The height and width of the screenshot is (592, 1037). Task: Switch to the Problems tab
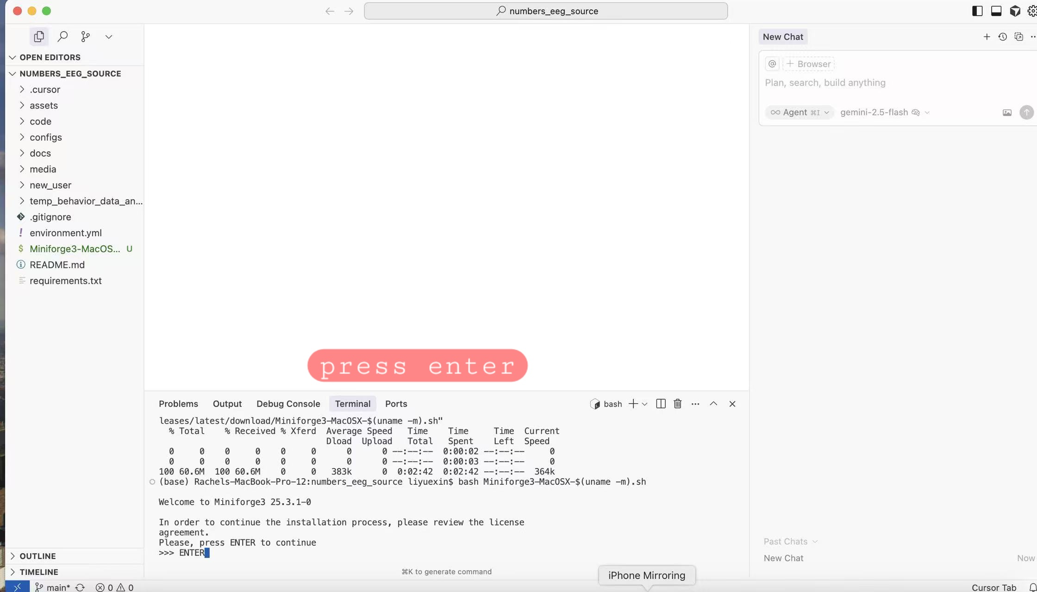(x=178, y=404)
